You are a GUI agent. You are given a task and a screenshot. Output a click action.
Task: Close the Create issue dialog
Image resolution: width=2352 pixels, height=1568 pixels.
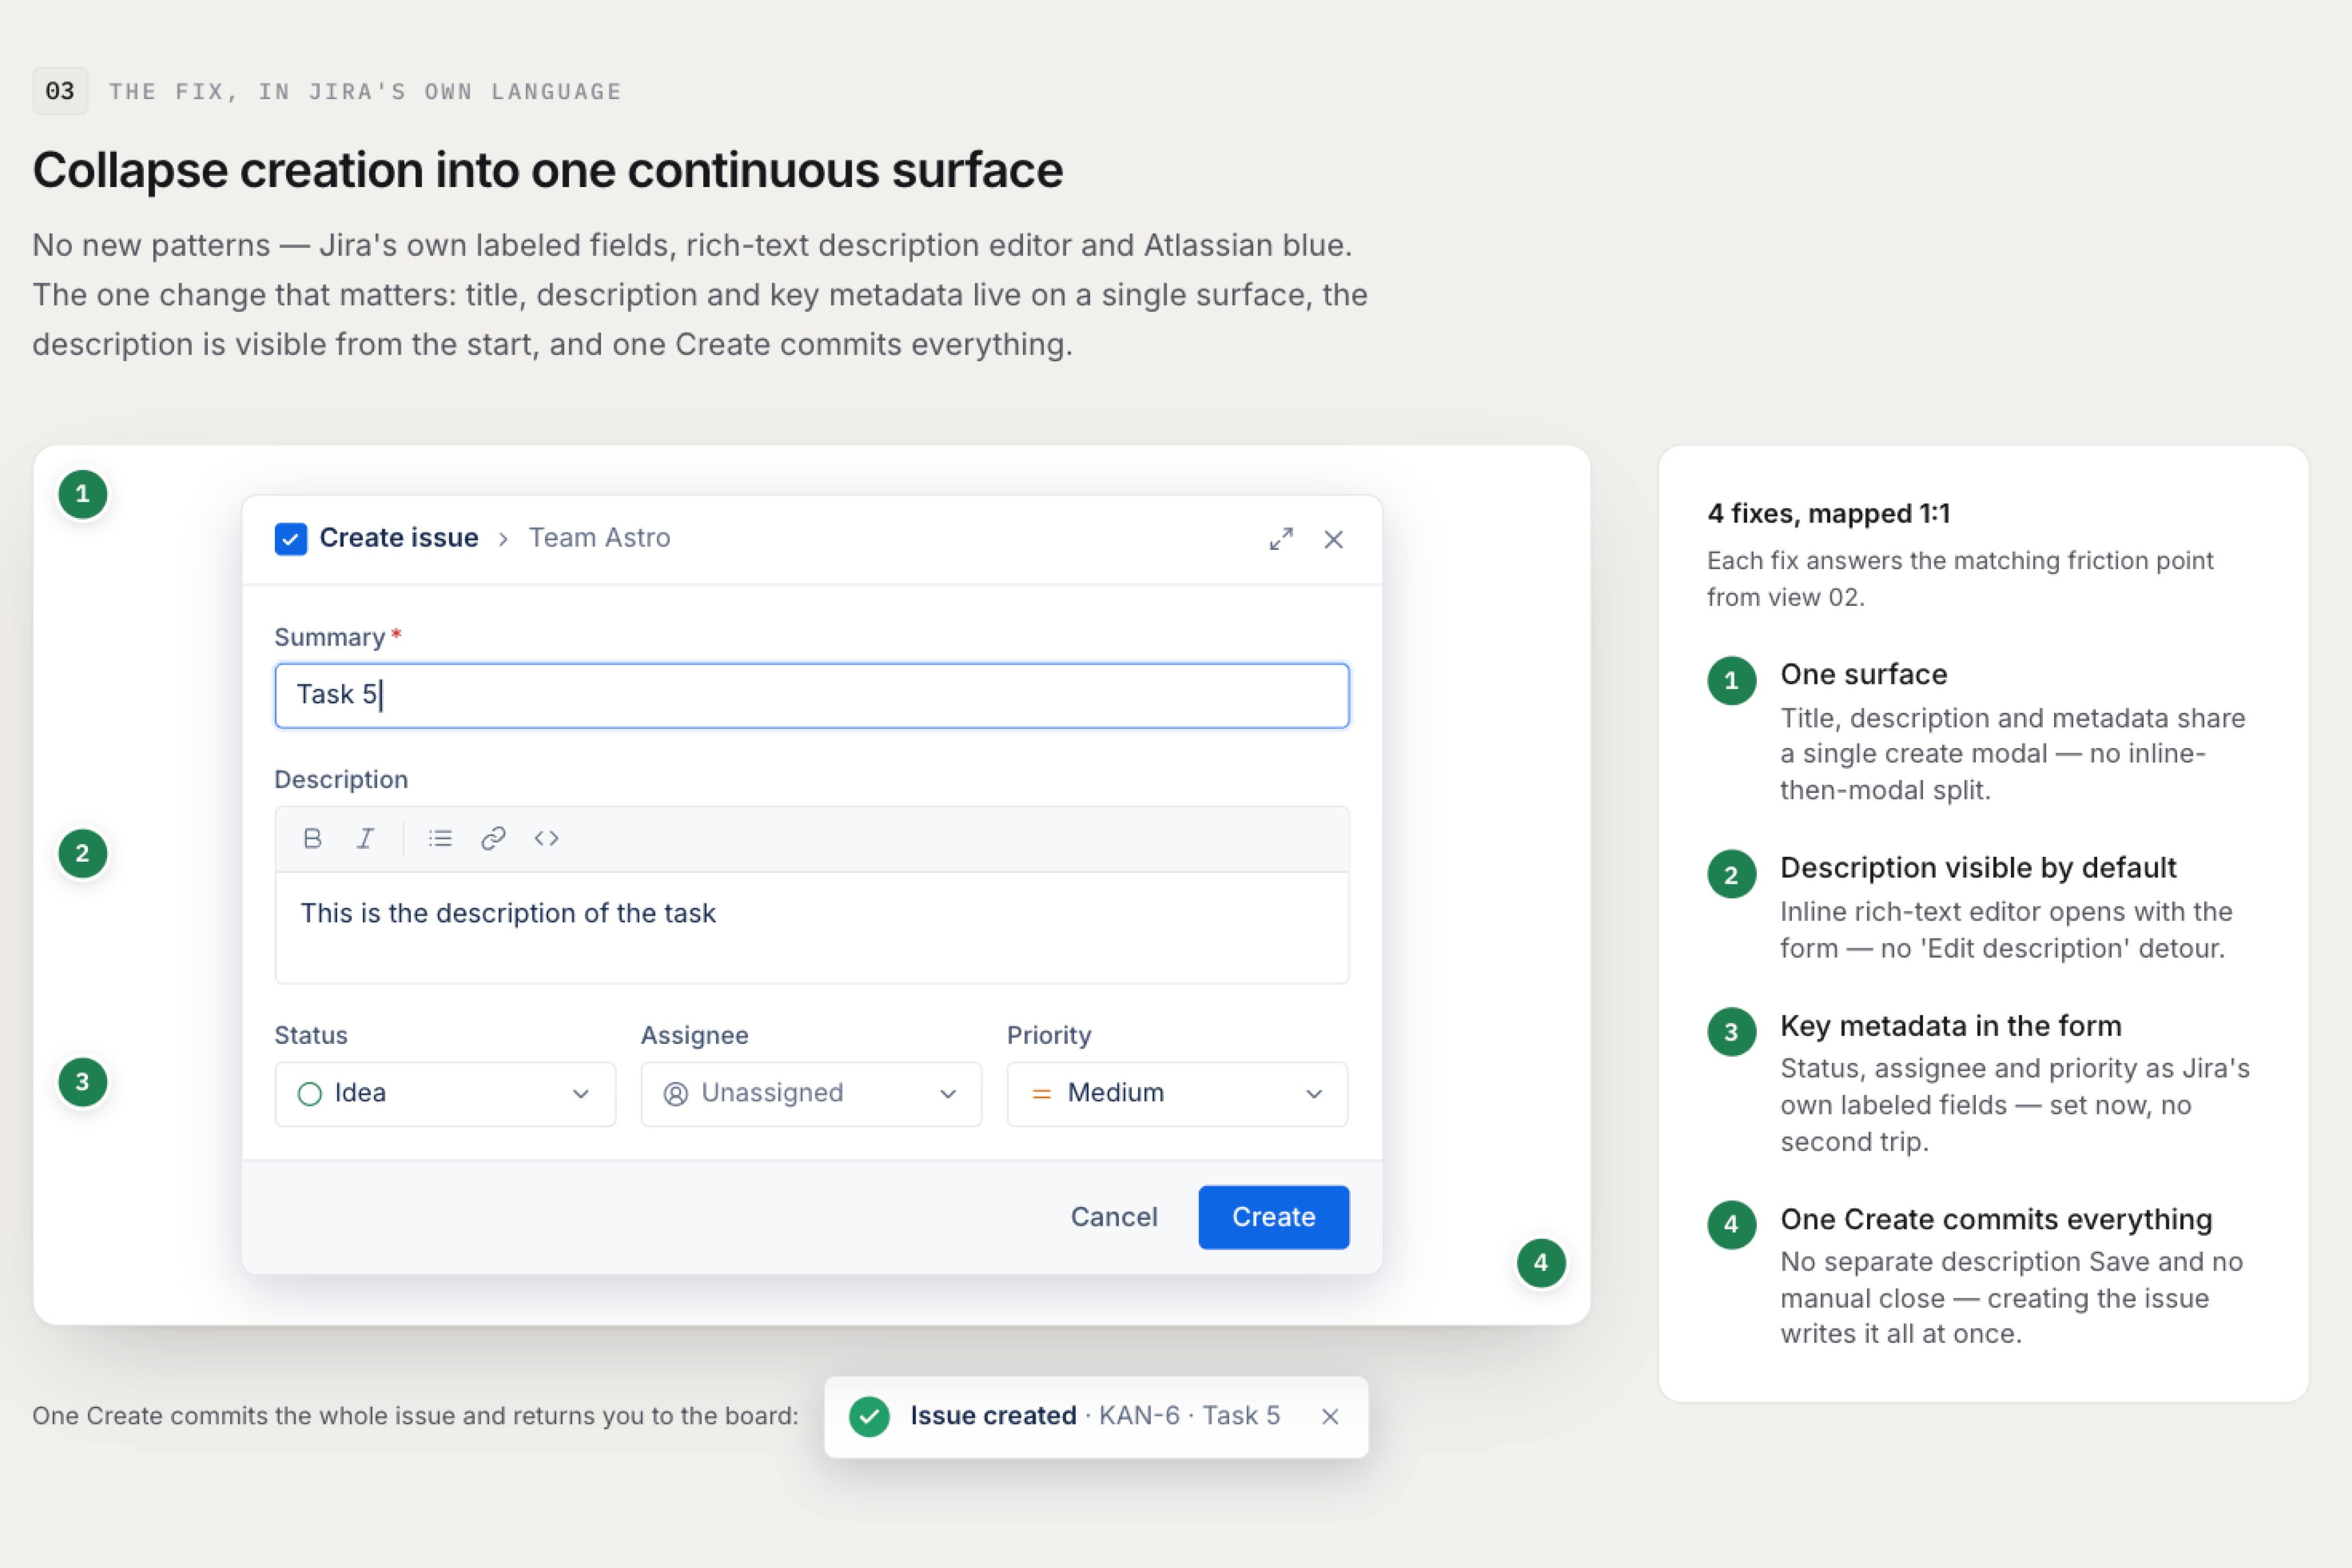point(1333,539)
